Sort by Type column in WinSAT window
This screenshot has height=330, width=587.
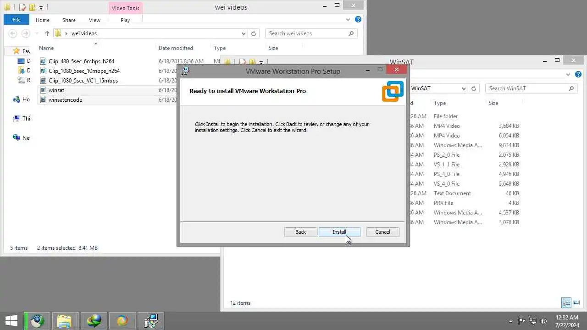coord(440,103)
